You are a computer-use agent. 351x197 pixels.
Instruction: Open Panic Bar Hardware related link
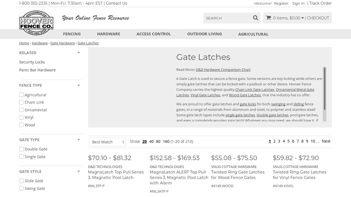(x=37, y=70)
